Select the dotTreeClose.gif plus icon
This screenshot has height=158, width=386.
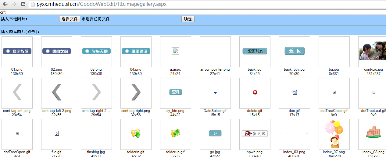334,92
